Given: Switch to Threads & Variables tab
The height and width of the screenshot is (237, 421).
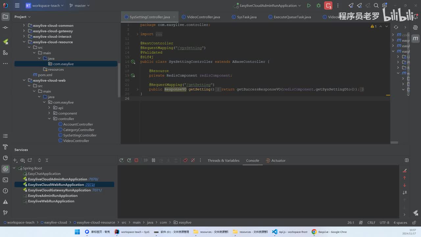Looking at the screenshot, I should [223, 161].
